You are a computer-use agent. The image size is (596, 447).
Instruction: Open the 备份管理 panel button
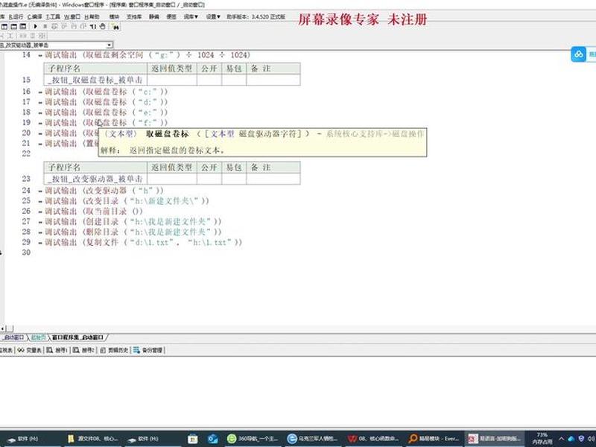coord(148,350)
